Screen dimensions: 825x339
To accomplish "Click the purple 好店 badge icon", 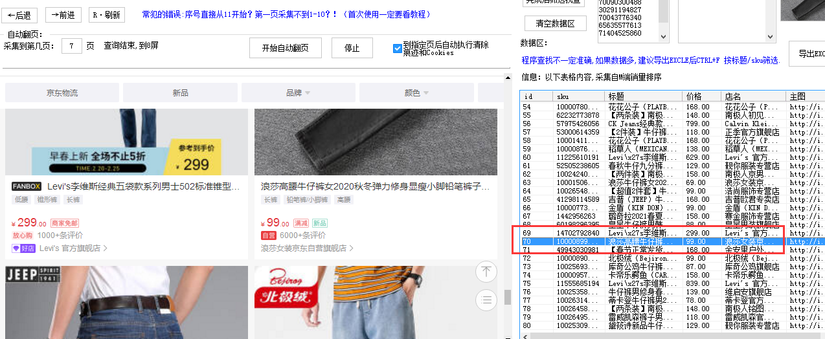I will 23,248.
